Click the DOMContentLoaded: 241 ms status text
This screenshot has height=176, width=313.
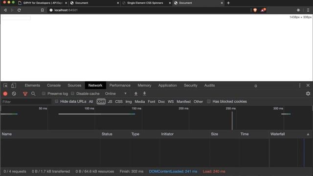173,172
